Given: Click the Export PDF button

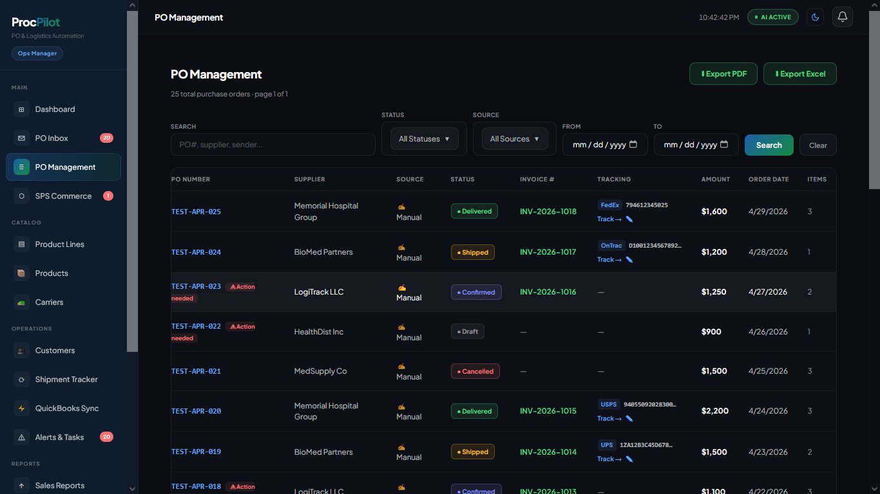Looking at the screenshot, I should [x=723, y=74].
